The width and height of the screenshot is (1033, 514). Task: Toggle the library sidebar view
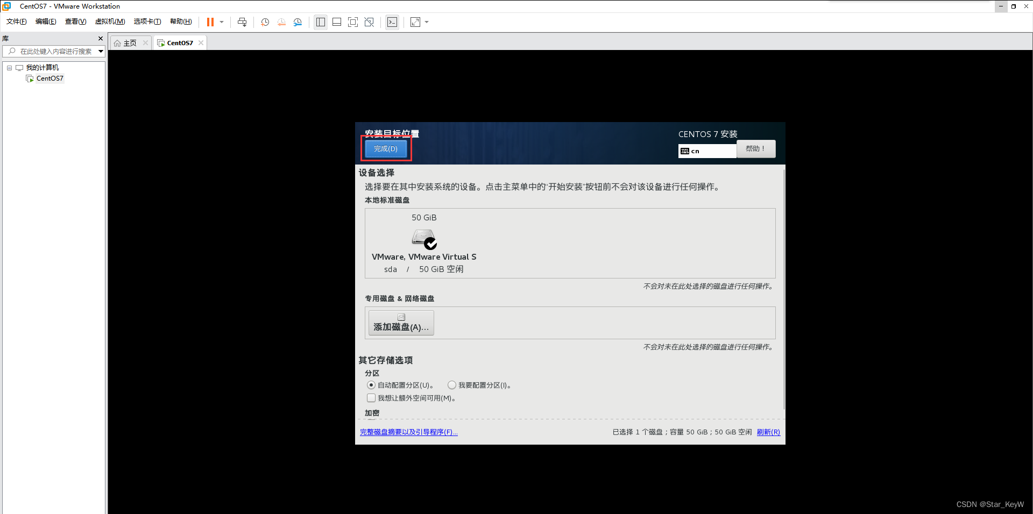(320, 22)
